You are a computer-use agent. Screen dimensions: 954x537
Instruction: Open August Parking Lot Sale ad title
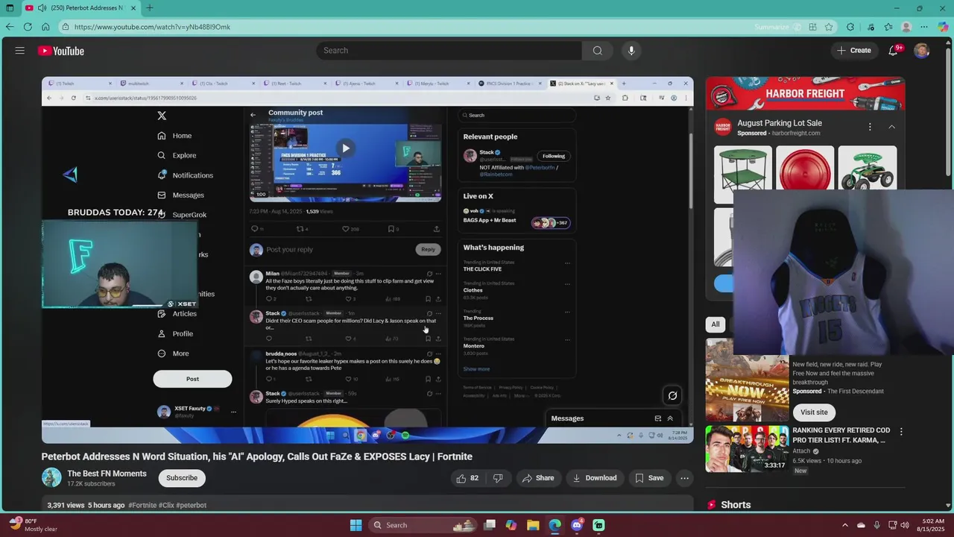click(780, 123)
